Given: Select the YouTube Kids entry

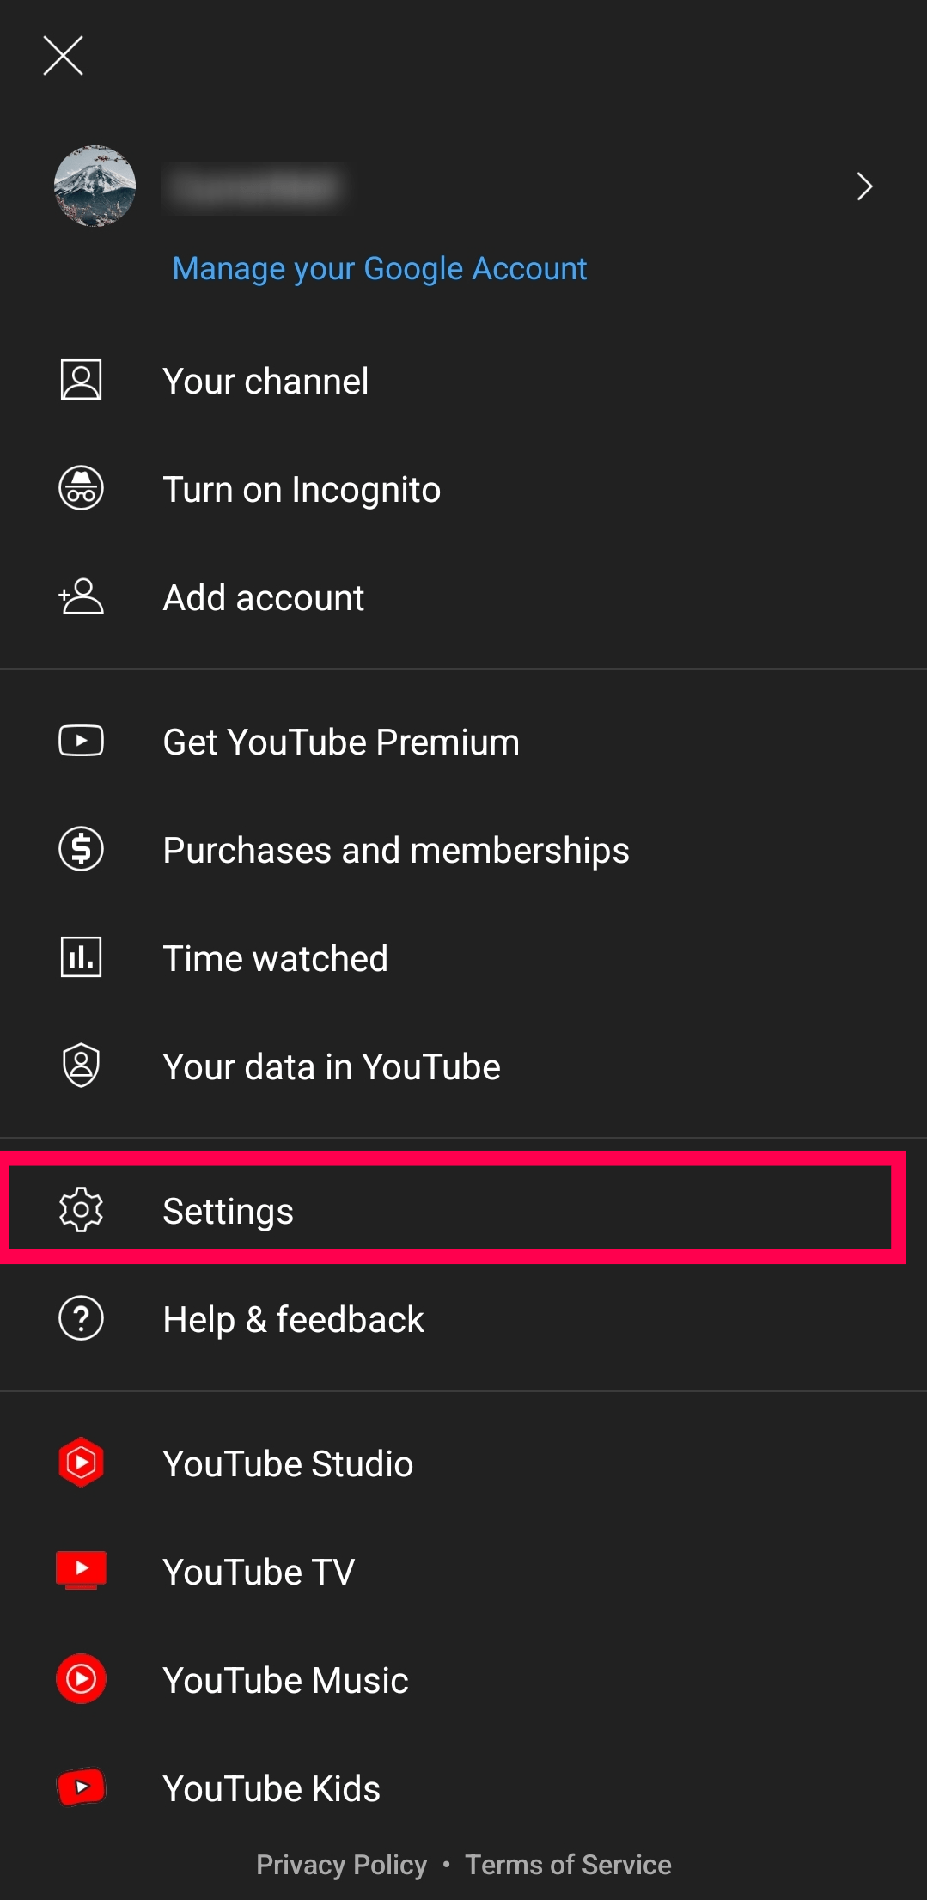Looking at the screenshot, I should [x=271, y=1788].
